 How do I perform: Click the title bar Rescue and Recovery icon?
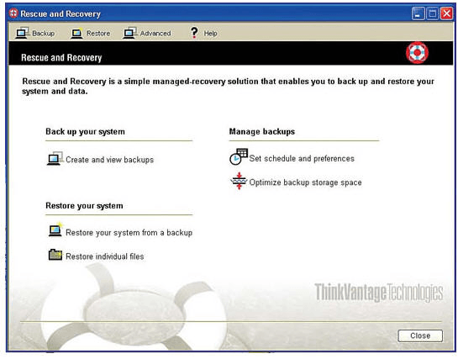pyautogui.click(x=13, y=13)
